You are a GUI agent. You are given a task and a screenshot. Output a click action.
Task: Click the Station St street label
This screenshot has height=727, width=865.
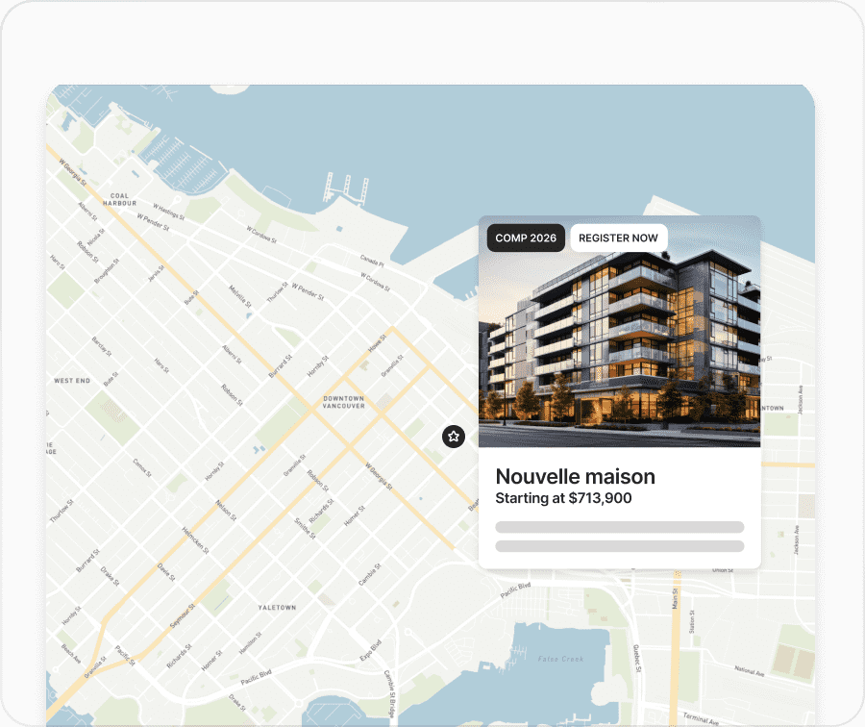click(x=692, y=621)
